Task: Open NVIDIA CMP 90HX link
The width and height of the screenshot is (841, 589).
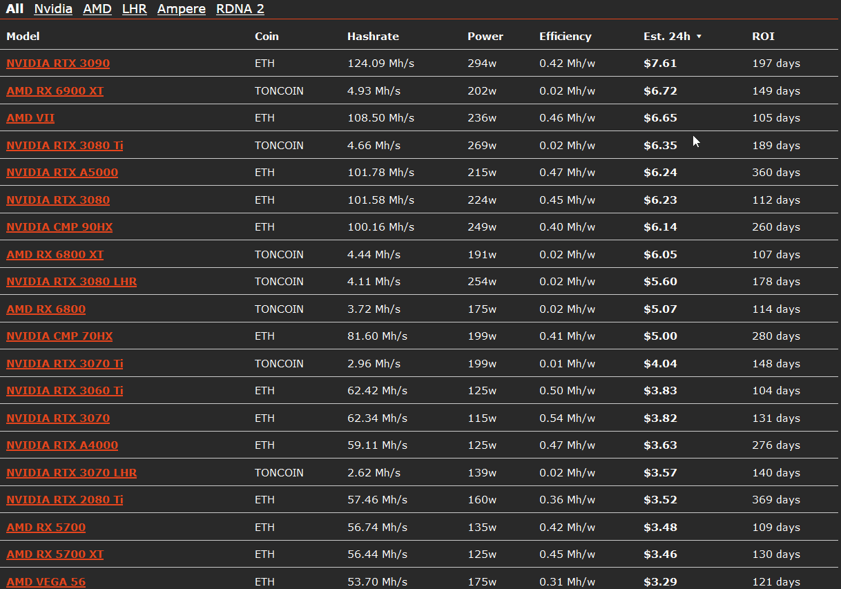Action: coord(59,226)
